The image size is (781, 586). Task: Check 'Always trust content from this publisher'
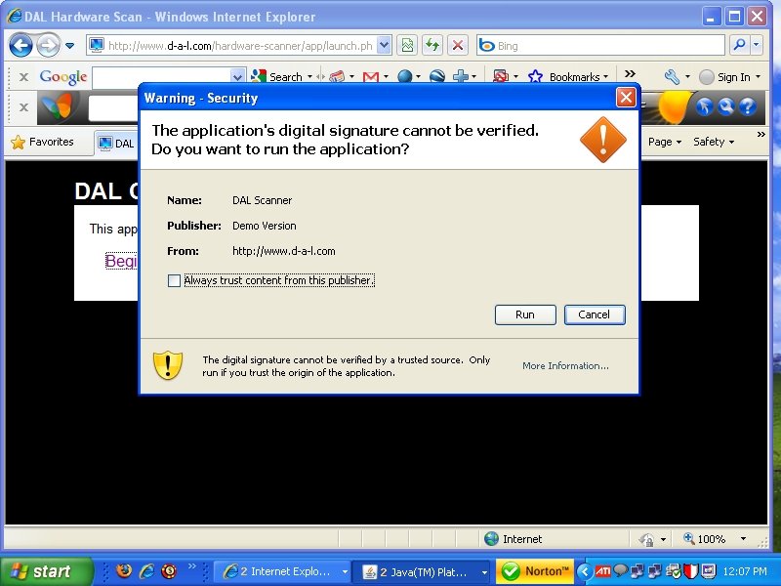(174, 280)
